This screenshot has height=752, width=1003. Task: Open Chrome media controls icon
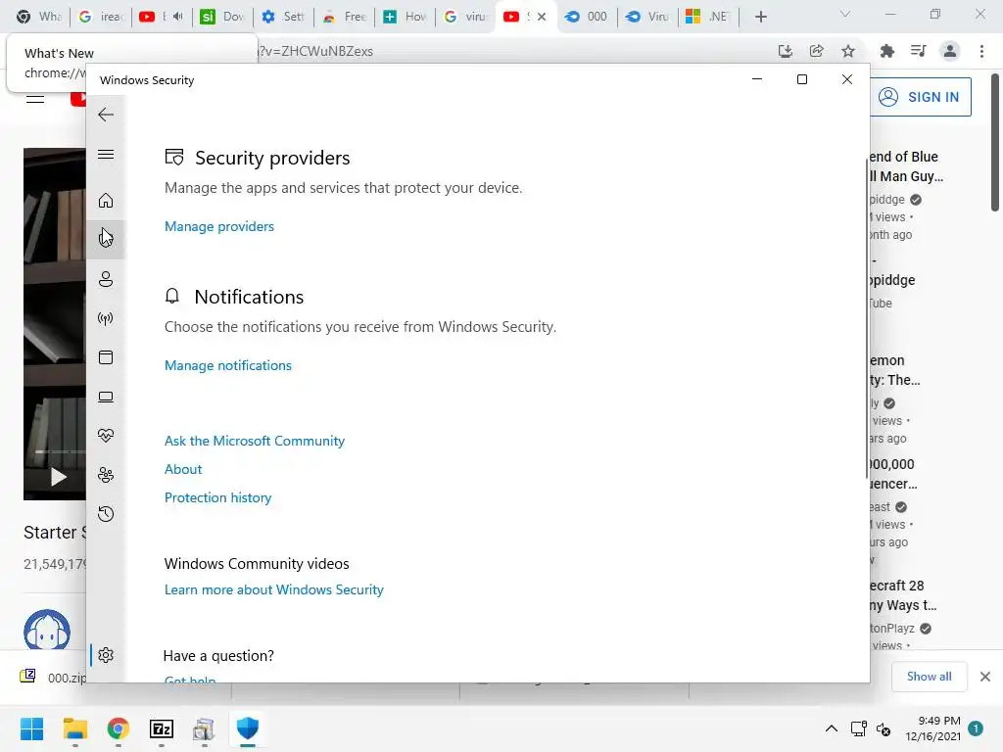(918, 51)
